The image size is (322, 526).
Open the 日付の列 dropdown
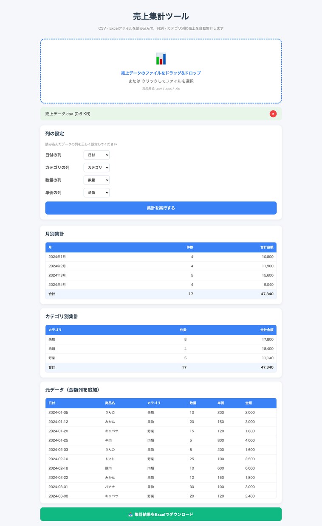click(x=96, y=155)
